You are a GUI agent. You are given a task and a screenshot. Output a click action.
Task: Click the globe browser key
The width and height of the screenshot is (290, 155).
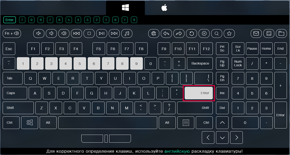point(154,34)
